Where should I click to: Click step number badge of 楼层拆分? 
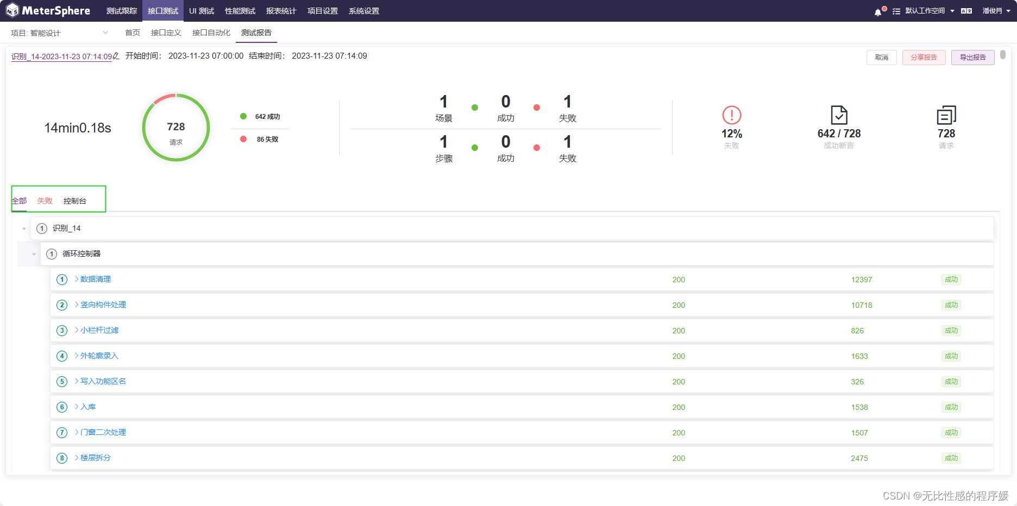(62, 458)
